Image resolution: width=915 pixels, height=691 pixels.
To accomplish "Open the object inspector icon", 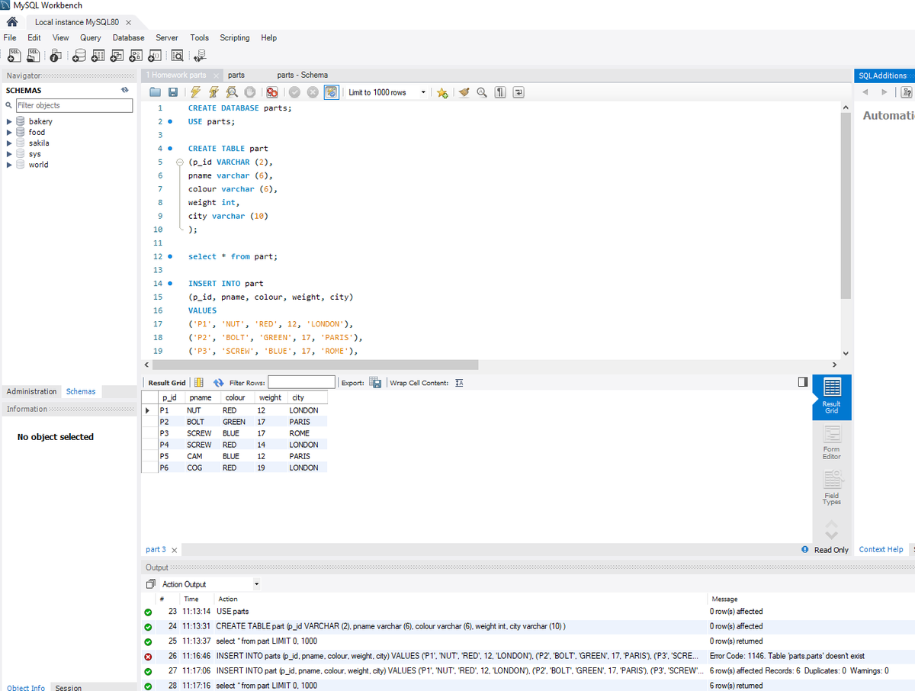I will pyautogui.click(x=56, y=55).
